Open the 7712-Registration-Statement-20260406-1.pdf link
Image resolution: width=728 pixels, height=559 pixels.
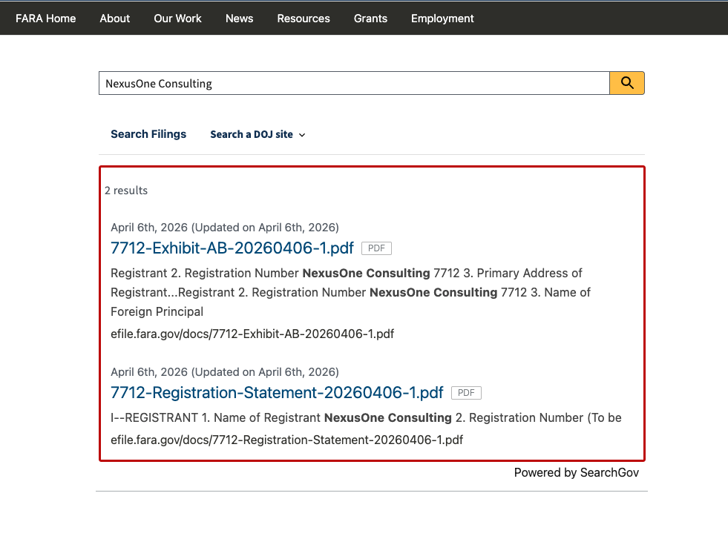pyautogui.click(x=277, y=392)
